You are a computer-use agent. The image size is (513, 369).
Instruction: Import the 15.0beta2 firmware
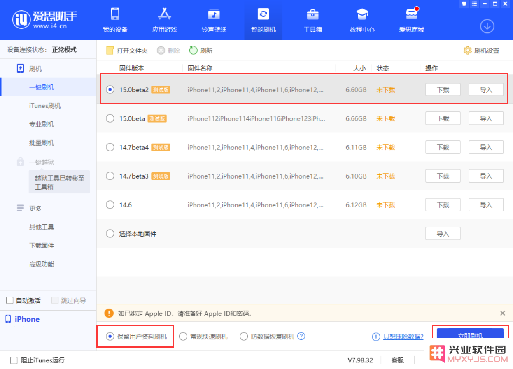click(486, 89)
